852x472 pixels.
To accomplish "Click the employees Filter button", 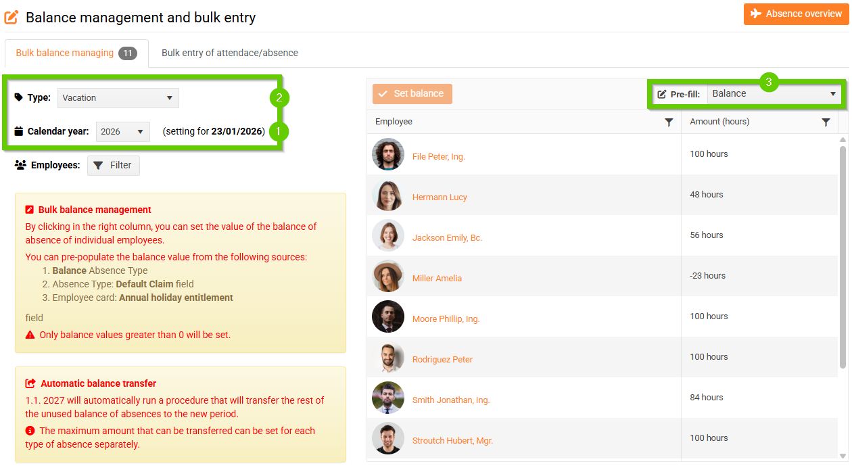I will (113, 166).
